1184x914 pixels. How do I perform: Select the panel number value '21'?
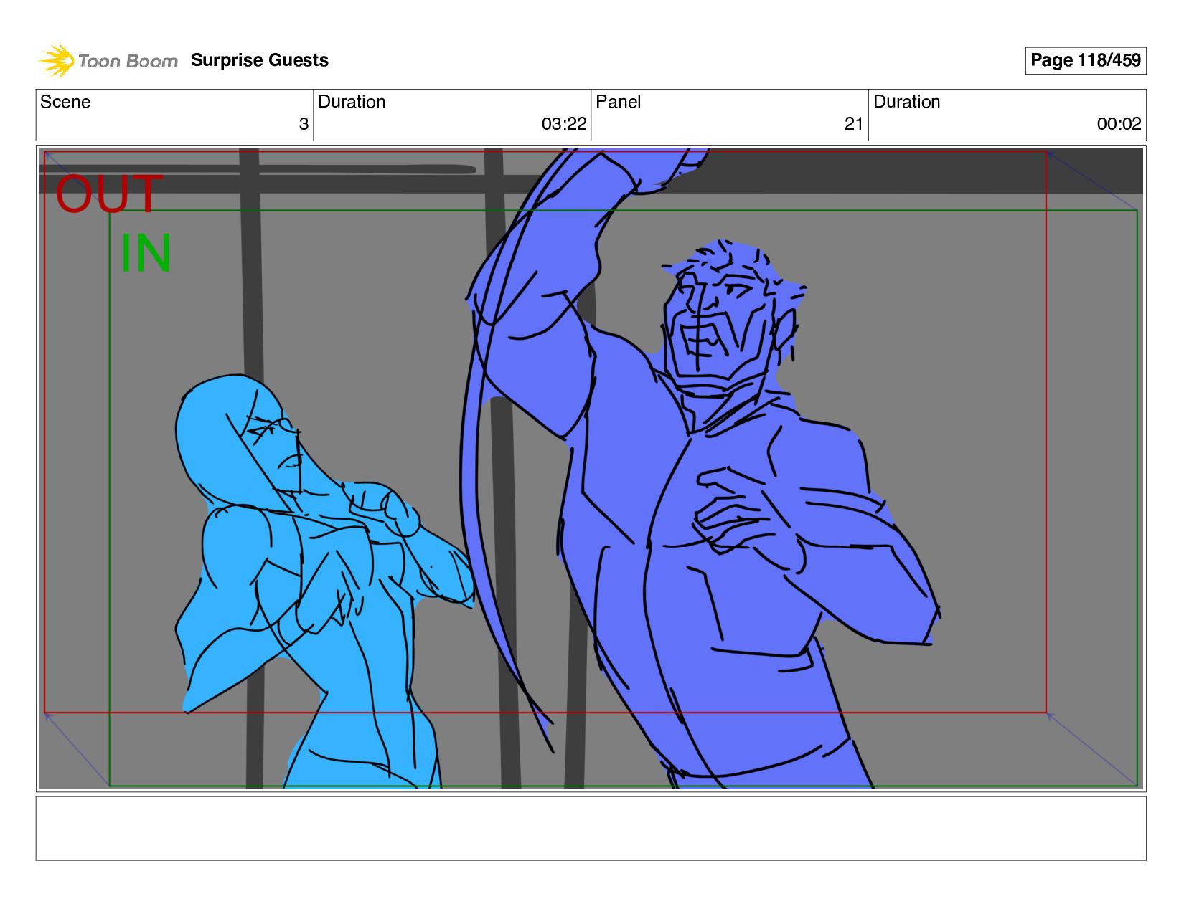coord(854,124)
